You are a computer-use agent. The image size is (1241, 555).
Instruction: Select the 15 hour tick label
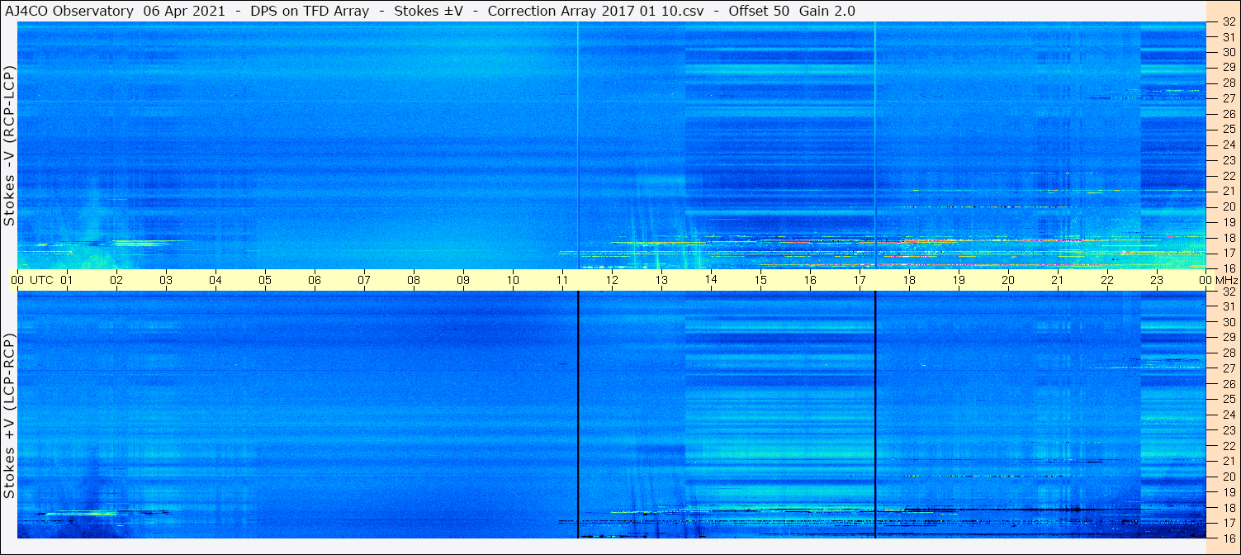click(x=760, y=280)
